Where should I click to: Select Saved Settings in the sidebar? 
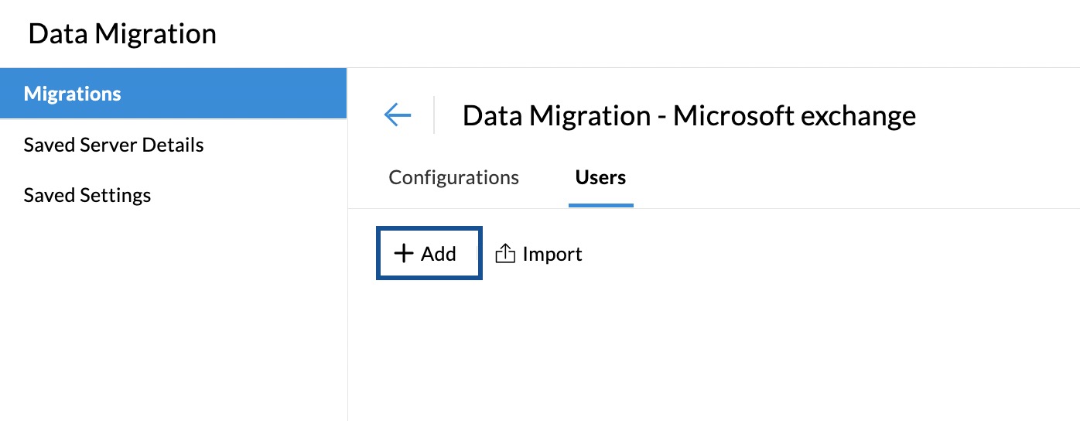87,195
